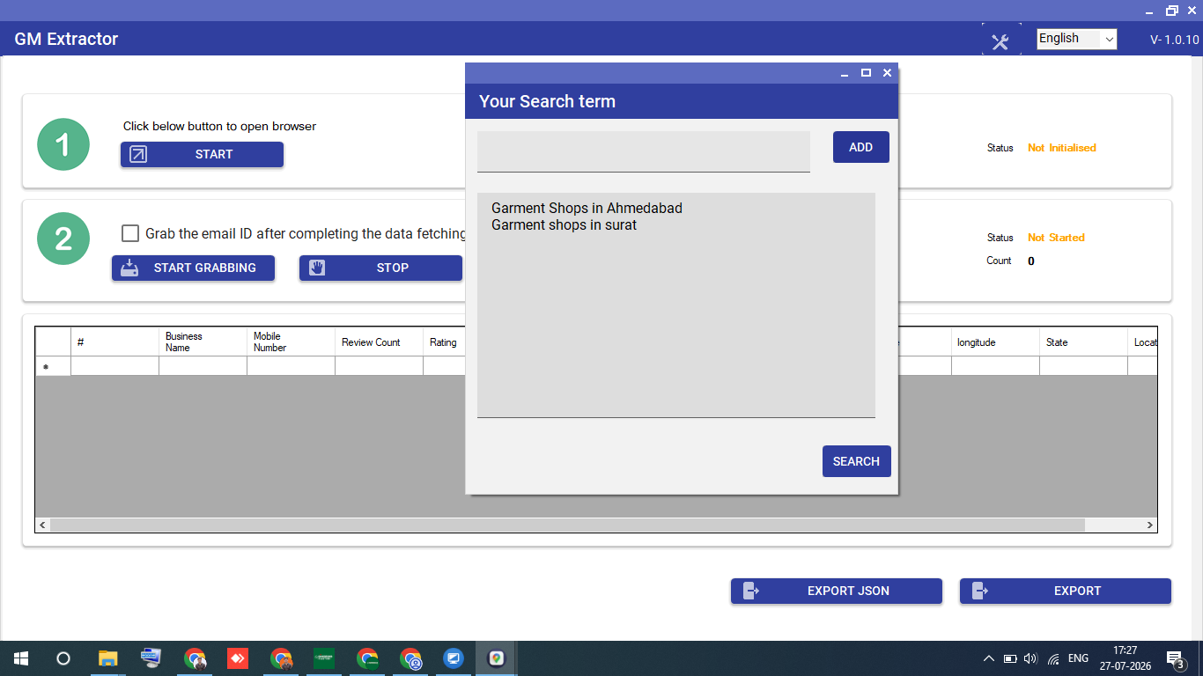This screenshot has width=1203, height=676.
Task: Open Cortana search circle in taskbar
Action: [63, 658]
